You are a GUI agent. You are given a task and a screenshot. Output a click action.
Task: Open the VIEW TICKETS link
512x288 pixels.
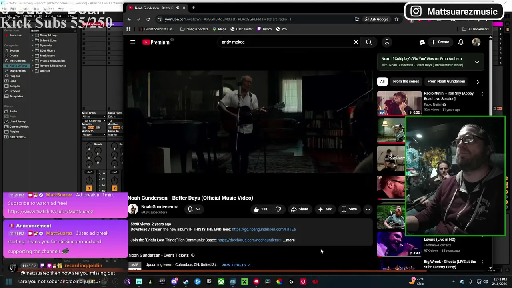(x=236, y=265)
